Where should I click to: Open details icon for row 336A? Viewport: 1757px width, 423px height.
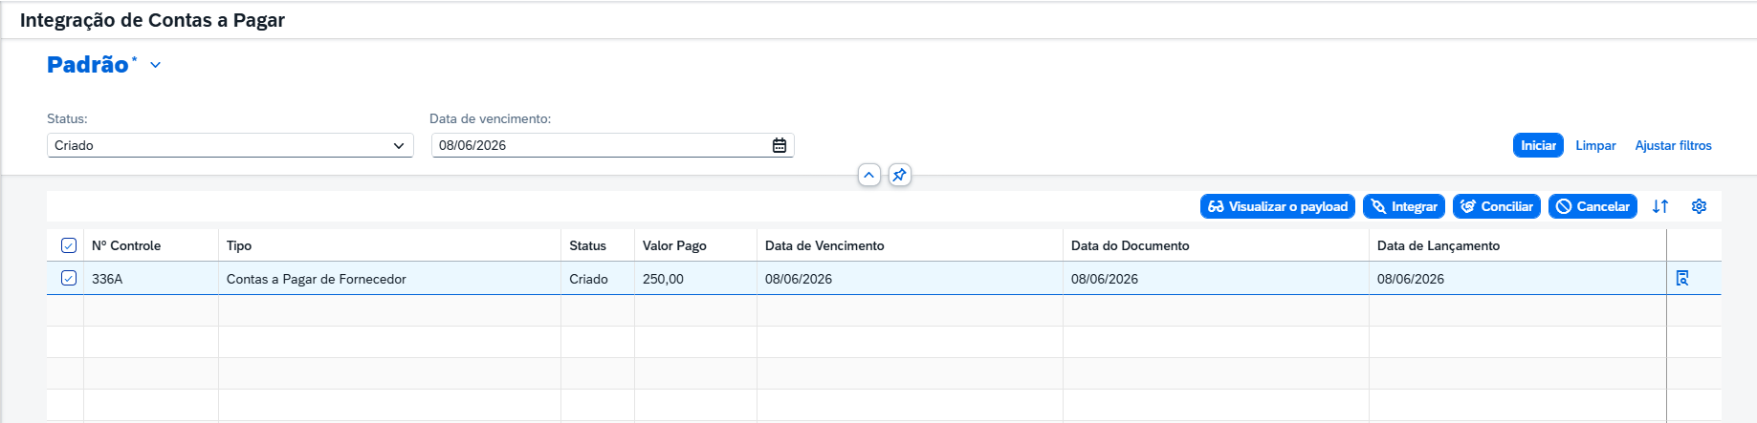tap(1682, 278)
